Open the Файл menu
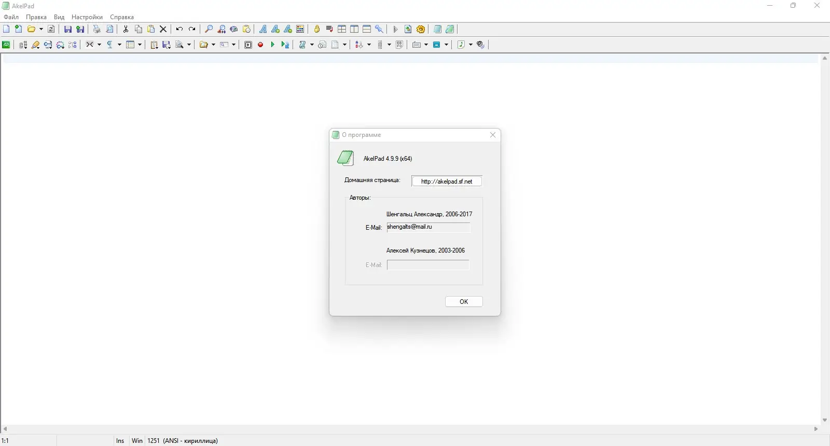Viewport: 830px width, 446px height. tap(11, 17)
